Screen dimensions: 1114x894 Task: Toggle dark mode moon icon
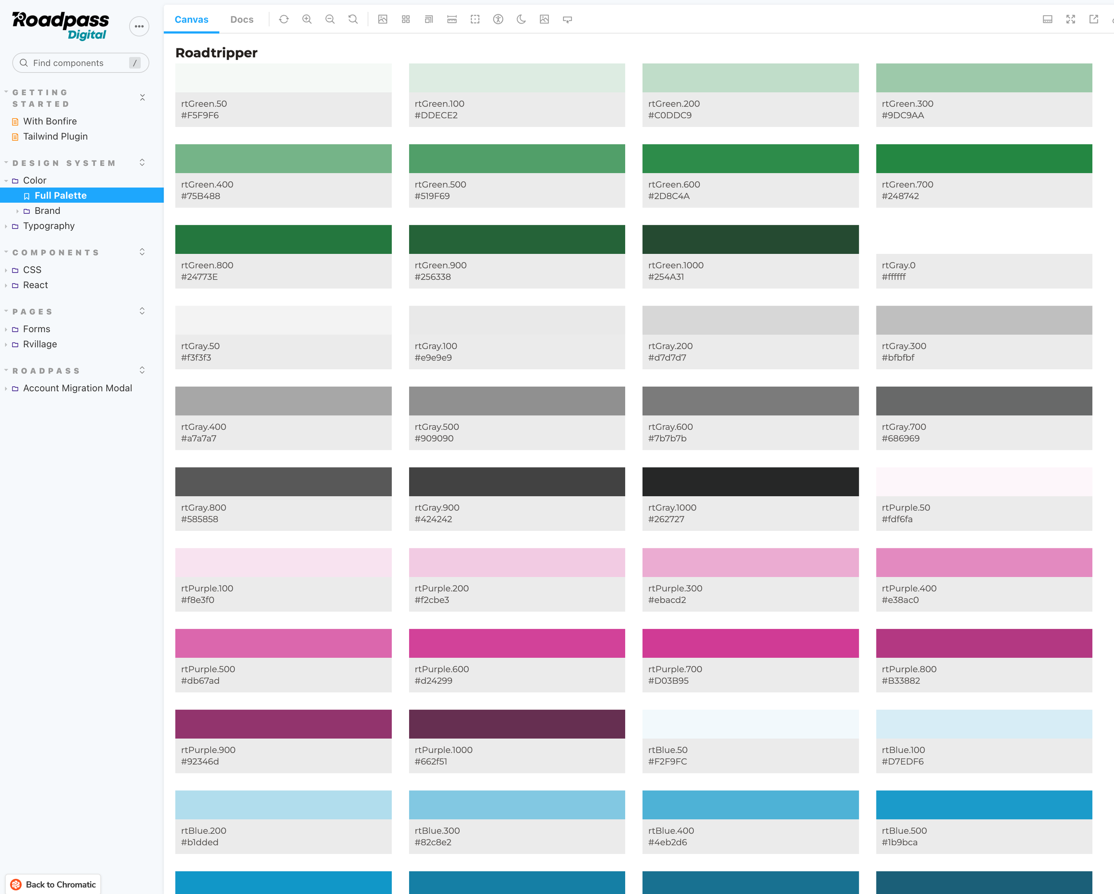point(521,19)
